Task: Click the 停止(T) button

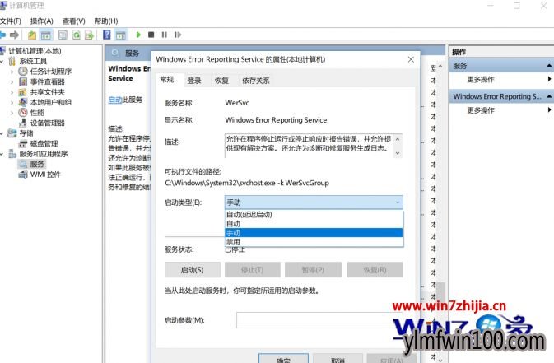Action: pyautogui.click(x=252, y=270)
